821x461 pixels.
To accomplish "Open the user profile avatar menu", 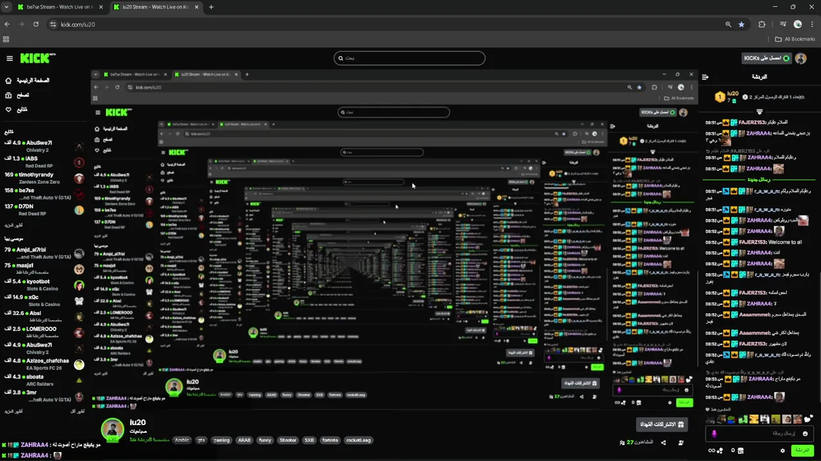I will 800,58.
